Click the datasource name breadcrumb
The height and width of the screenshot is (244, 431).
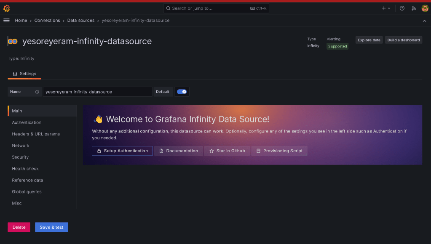(136, 21)
